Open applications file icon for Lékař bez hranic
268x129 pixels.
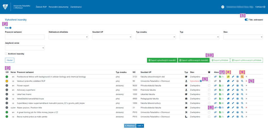tap(220, 94)
